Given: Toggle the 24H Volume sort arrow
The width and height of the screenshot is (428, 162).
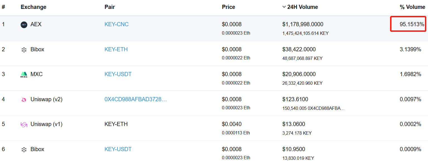Looking at the screenshot, I should tap(284, 7).
